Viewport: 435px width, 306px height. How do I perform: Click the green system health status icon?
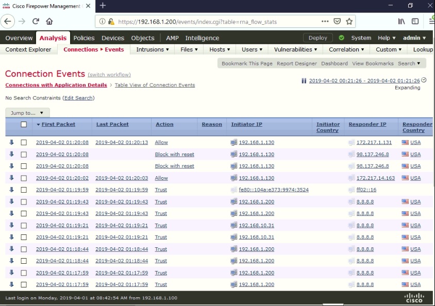point(341,38)
